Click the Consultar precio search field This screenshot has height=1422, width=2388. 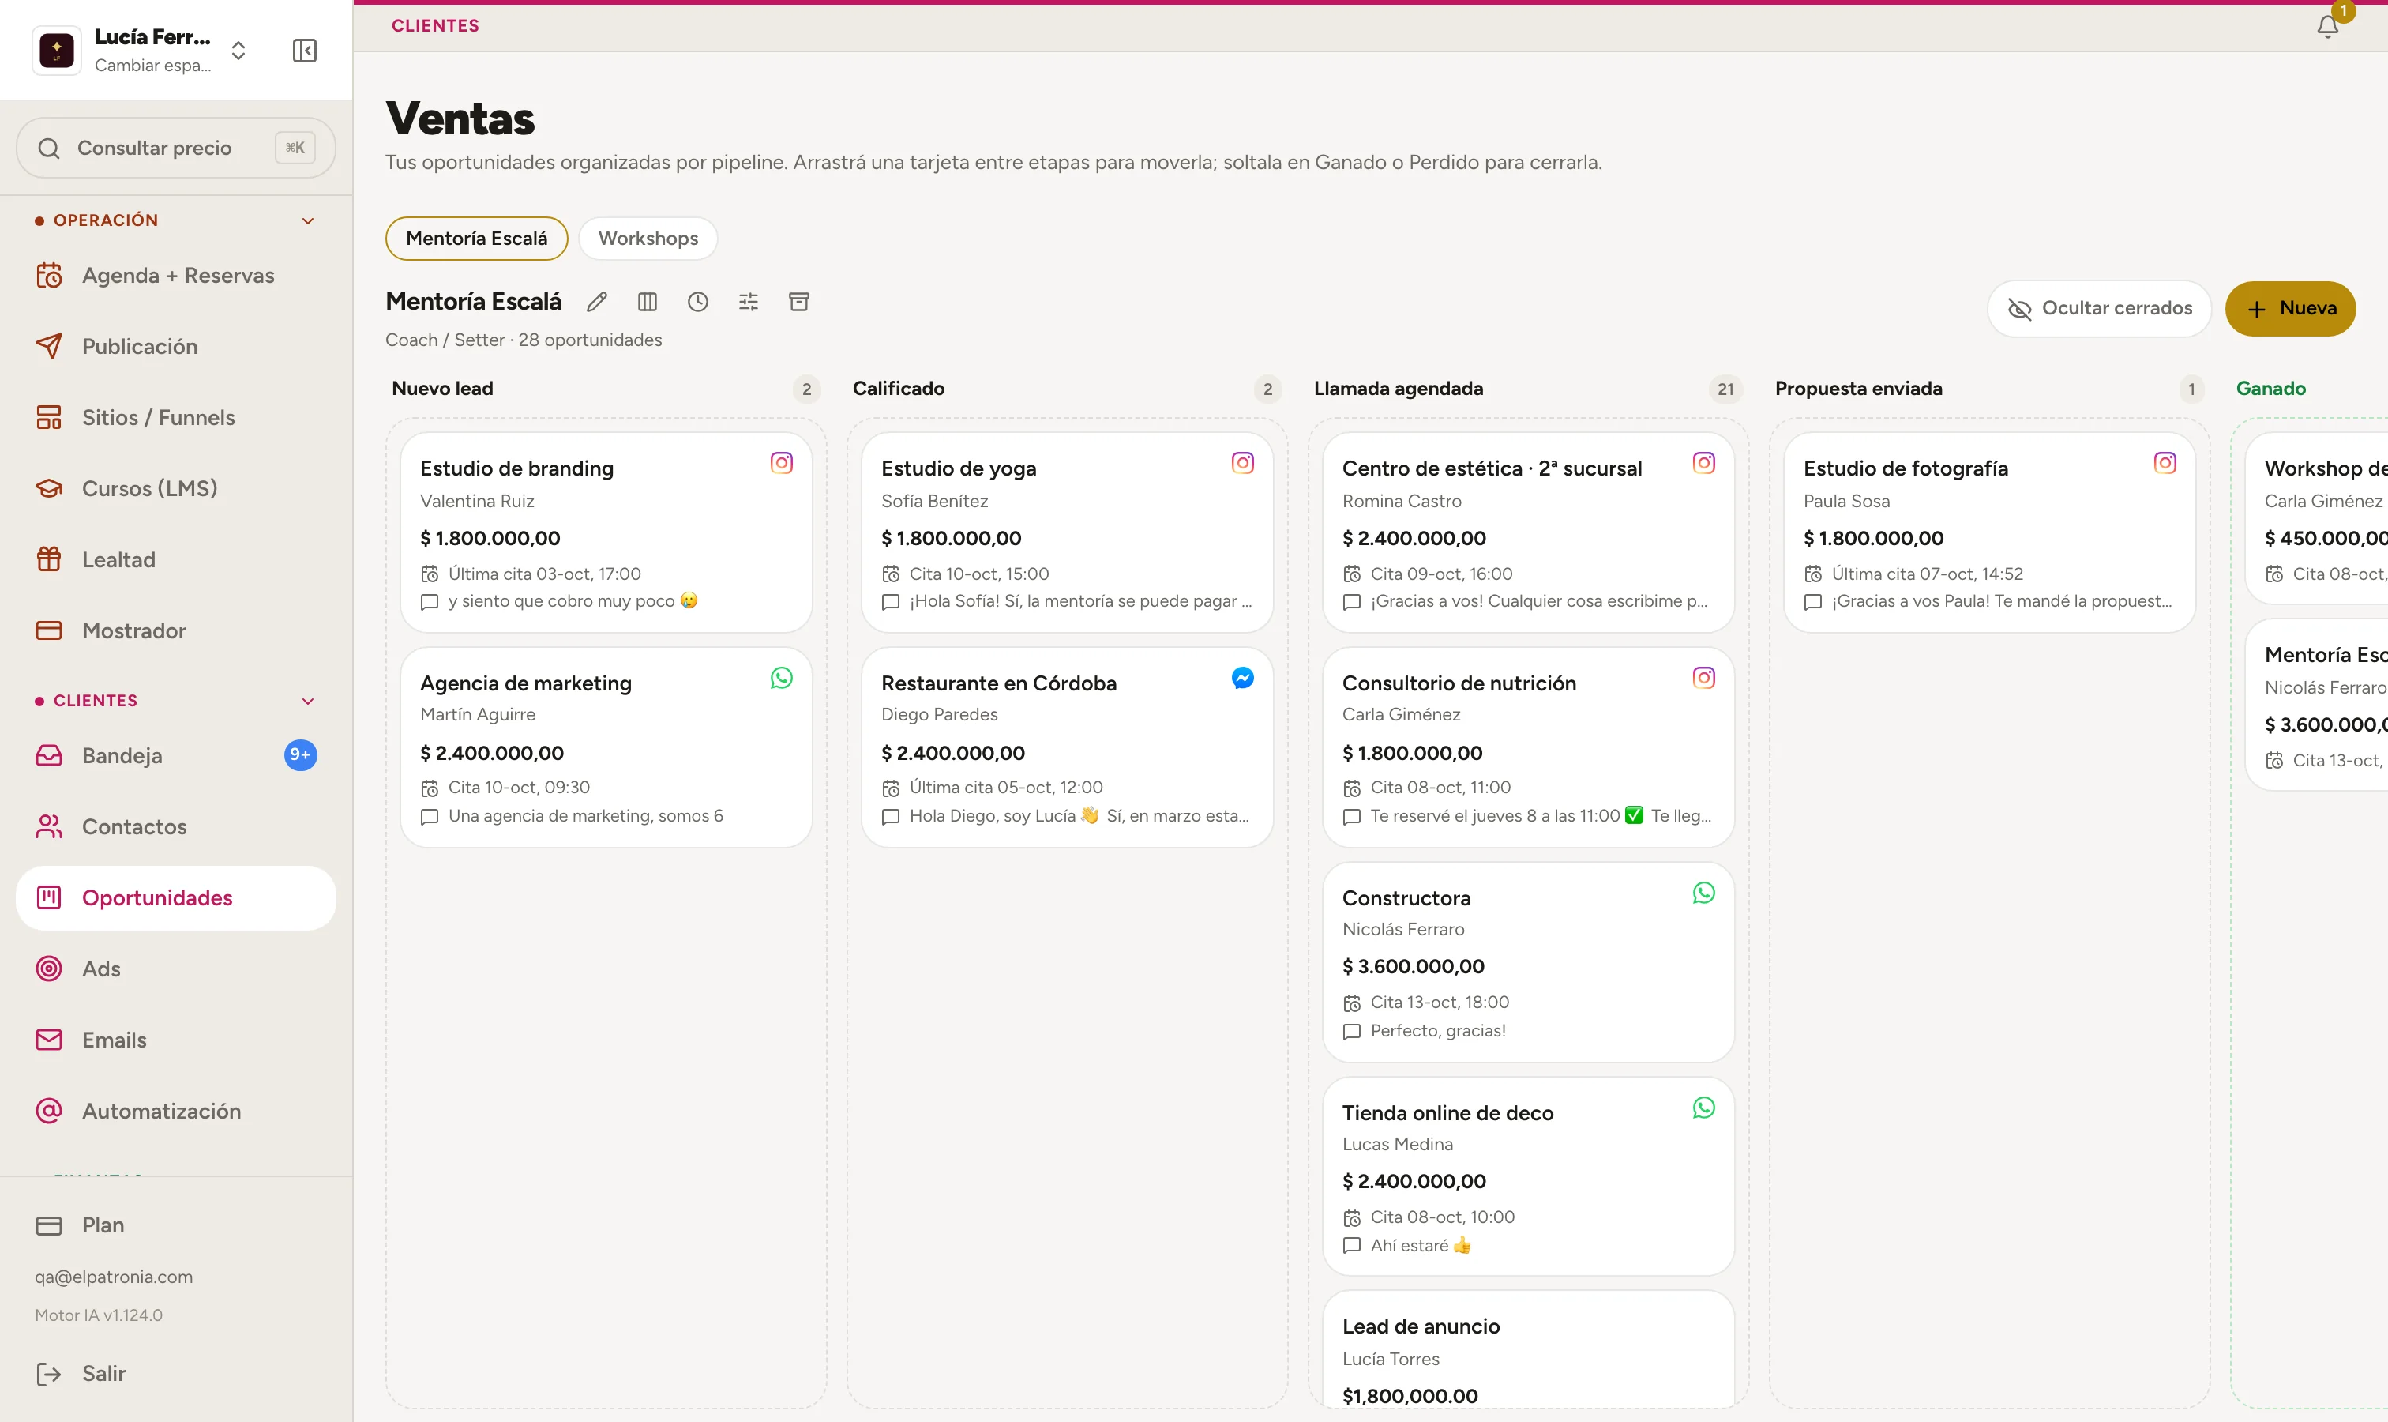176,148
